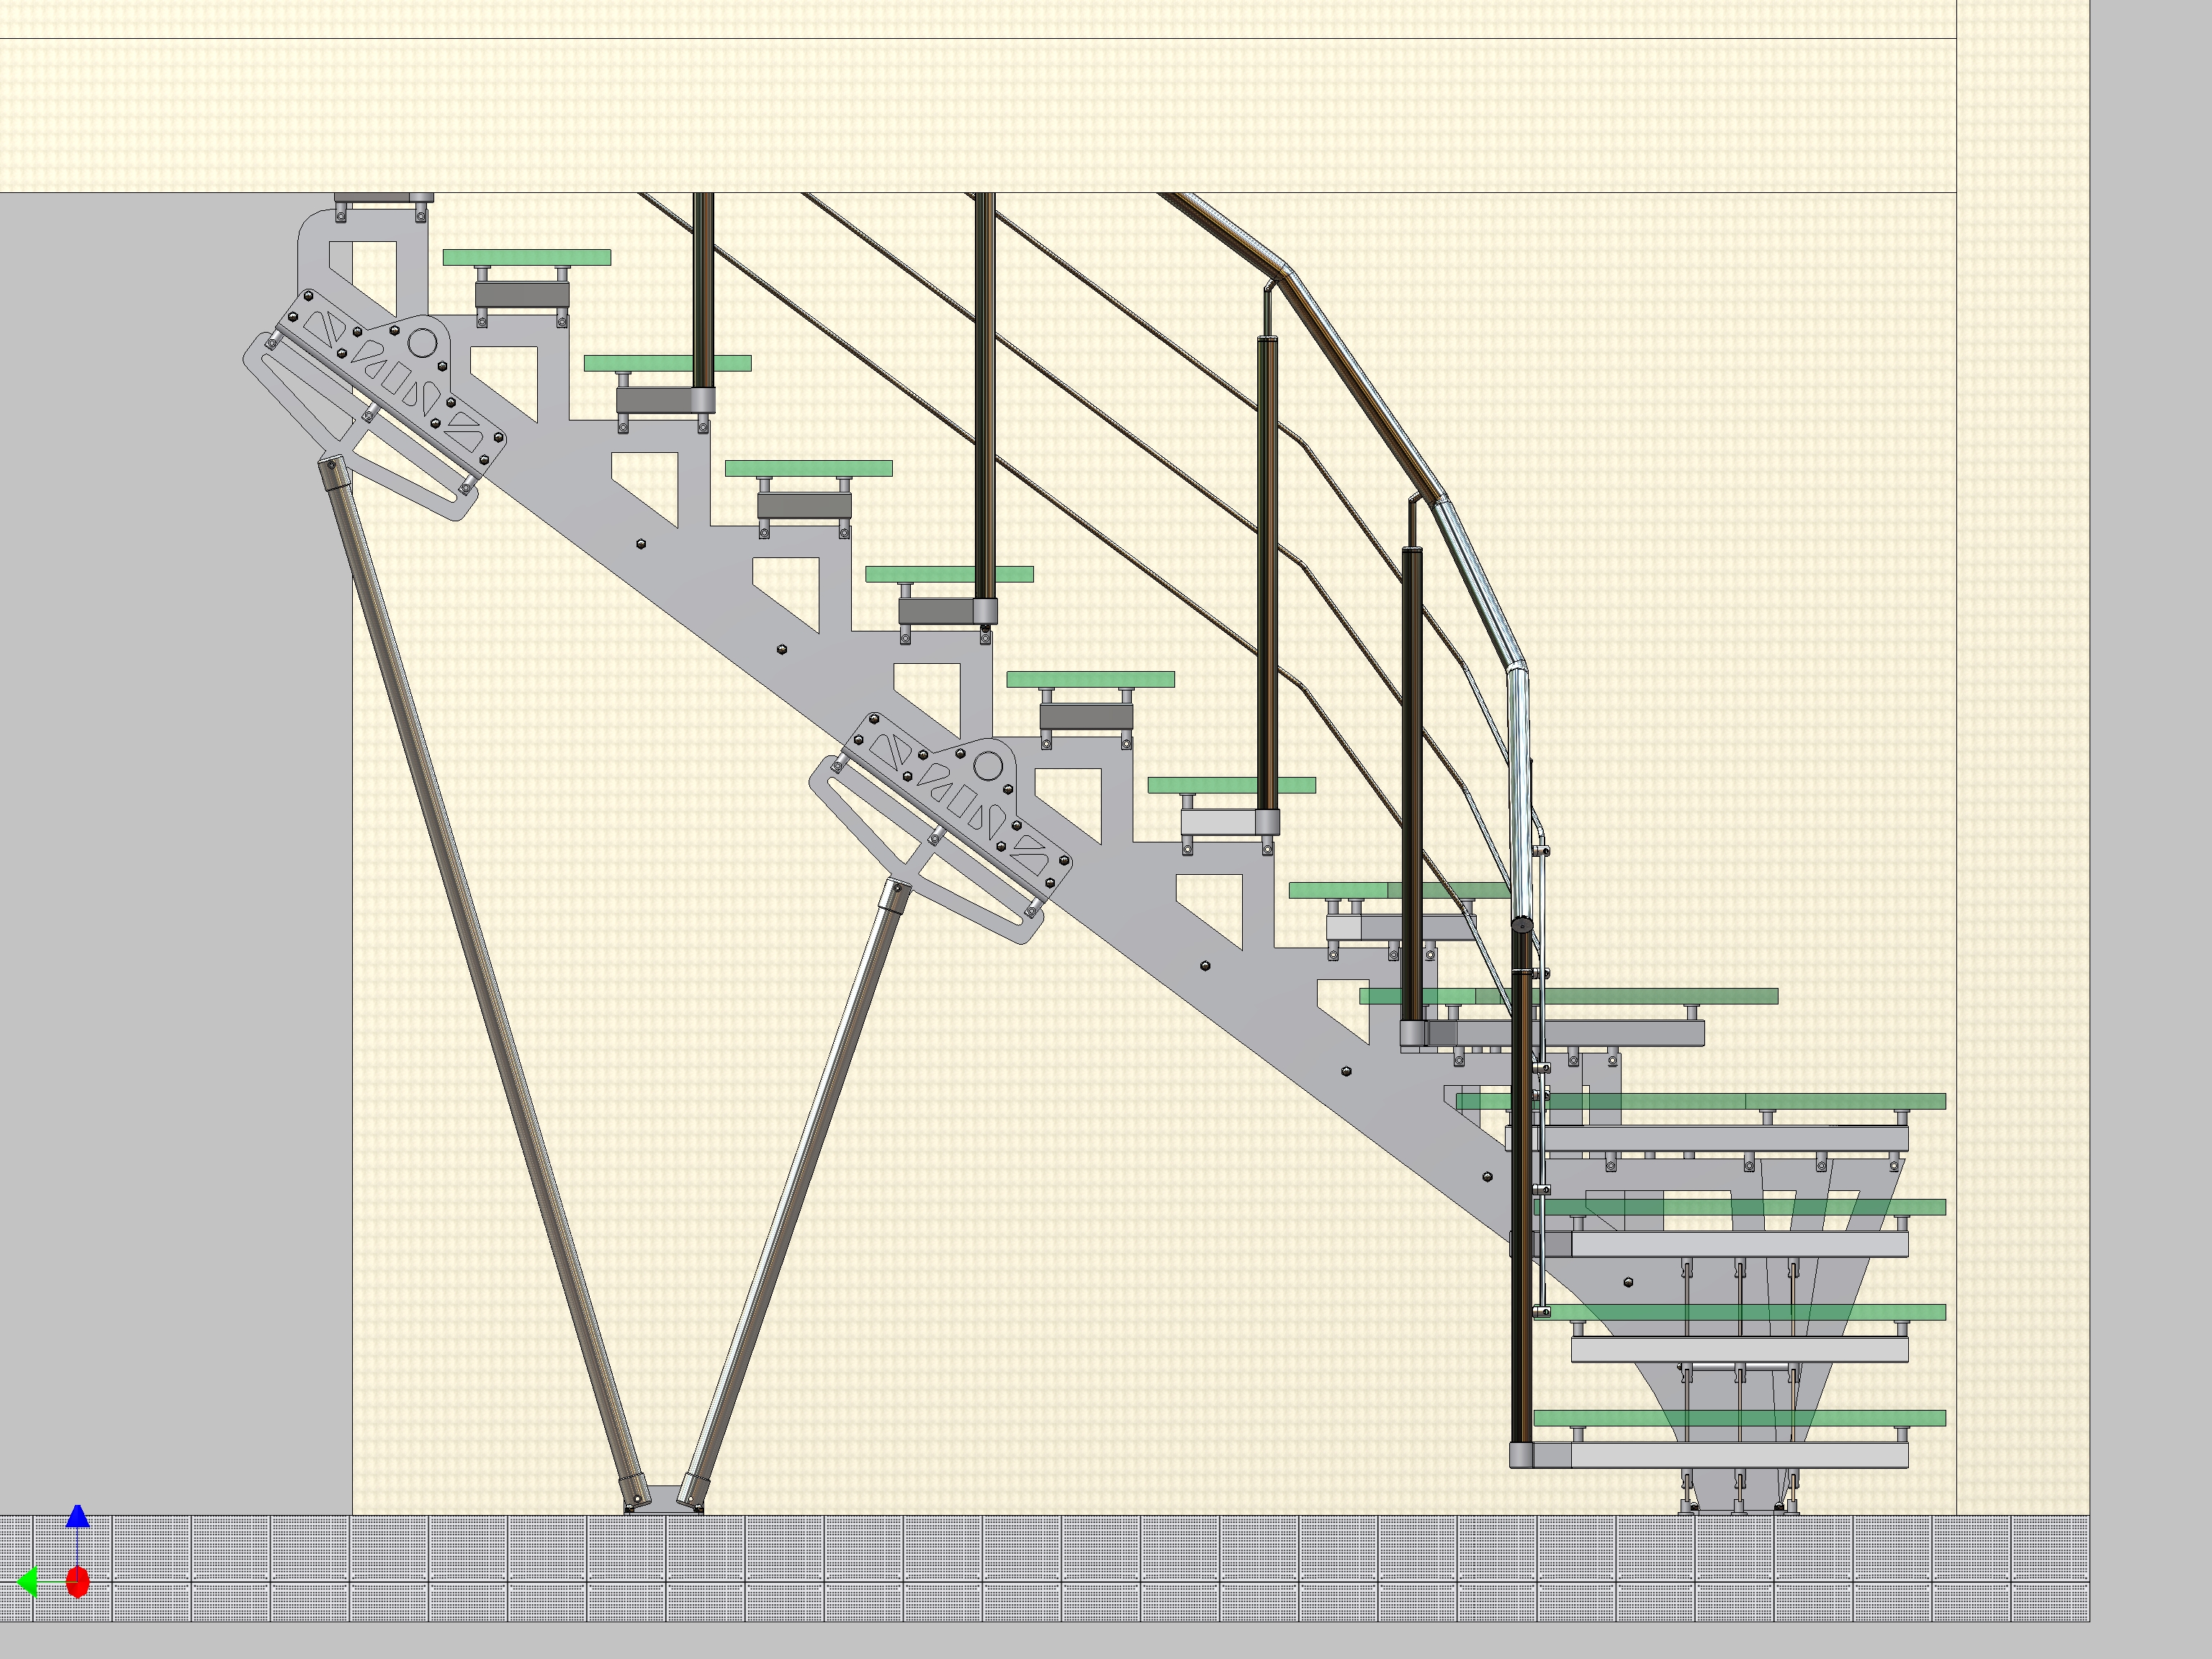Select the topmost green glass stair tread
Screen dimensions: 2212x1659
(527, 258)
